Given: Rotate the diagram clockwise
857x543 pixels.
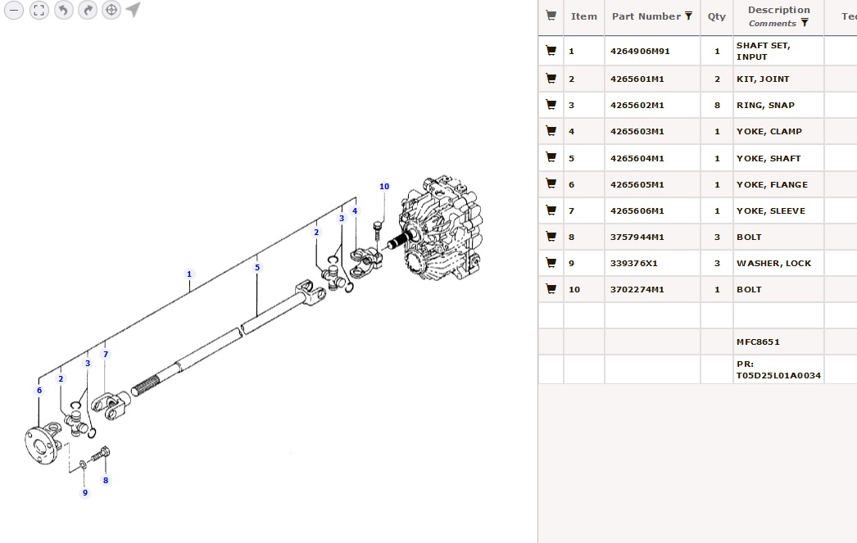Looking at the screenshot, I should click(x=88, y=10).
